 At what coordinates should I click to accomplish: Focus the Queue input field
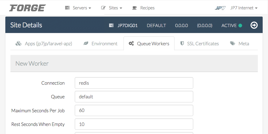point(134,96)
